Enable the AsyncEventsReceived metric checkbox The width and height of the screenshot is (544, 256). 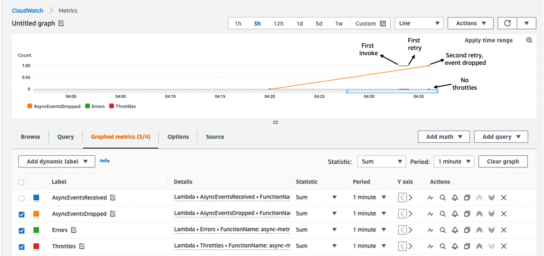pos(22,198)
